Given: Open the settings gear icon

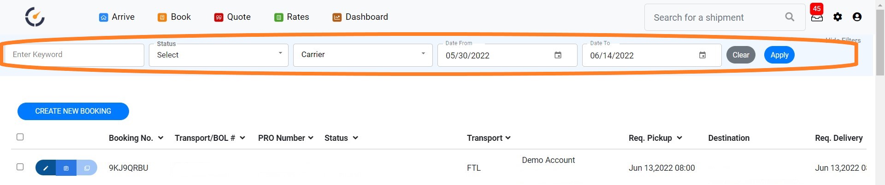Looking at the screenshot, I should 838,17.
